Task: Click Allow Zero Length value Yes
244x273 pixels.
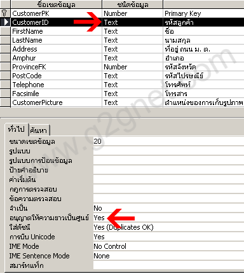Action: [168, 218]
